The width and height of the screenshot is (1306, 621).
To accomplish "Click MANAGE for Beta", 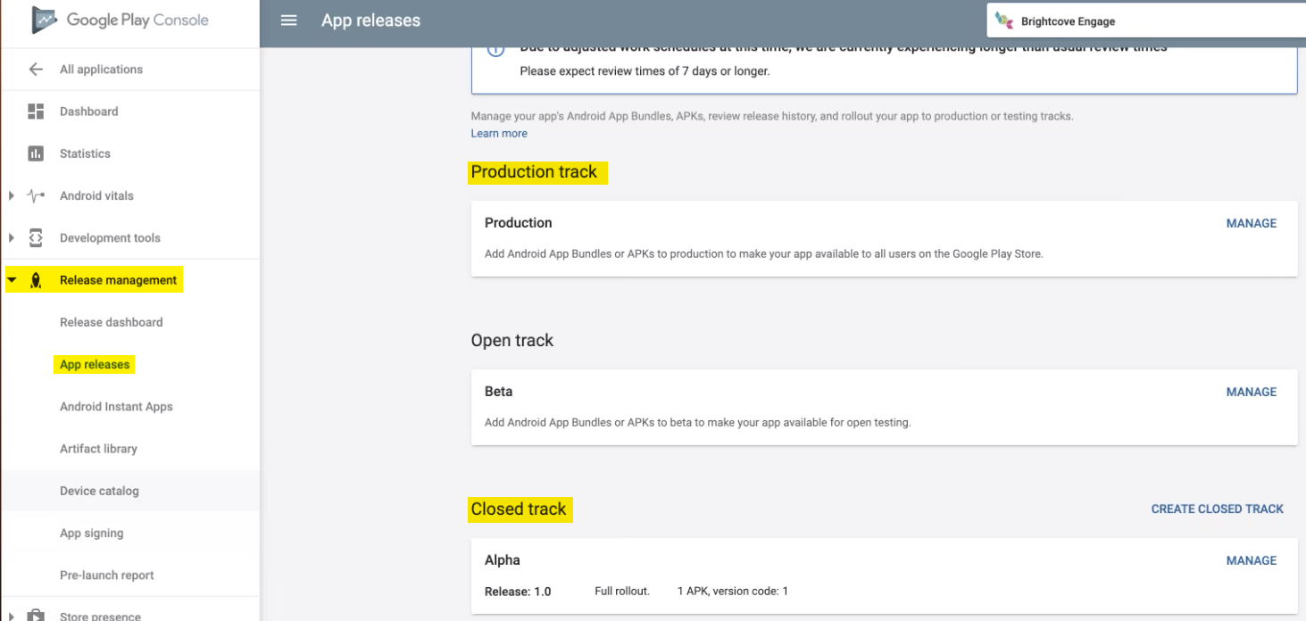I will tap(1252, 392).
